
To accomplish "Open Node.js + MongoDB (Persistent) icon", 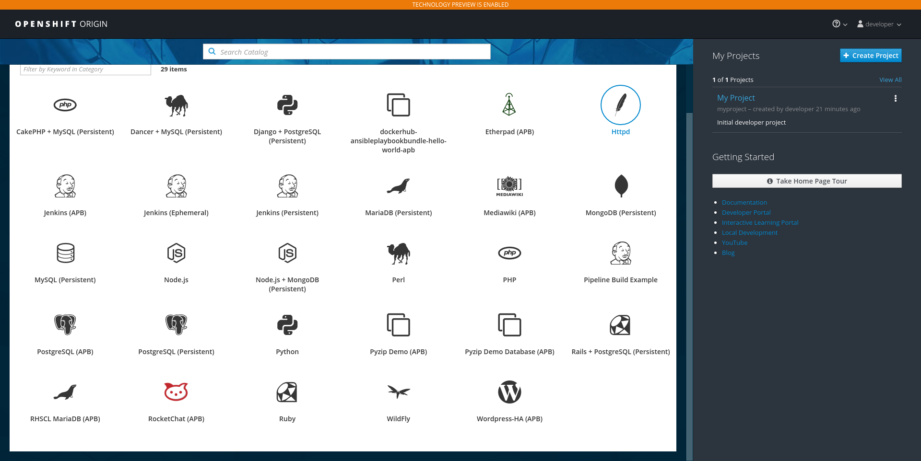I will tap(287, 253).
